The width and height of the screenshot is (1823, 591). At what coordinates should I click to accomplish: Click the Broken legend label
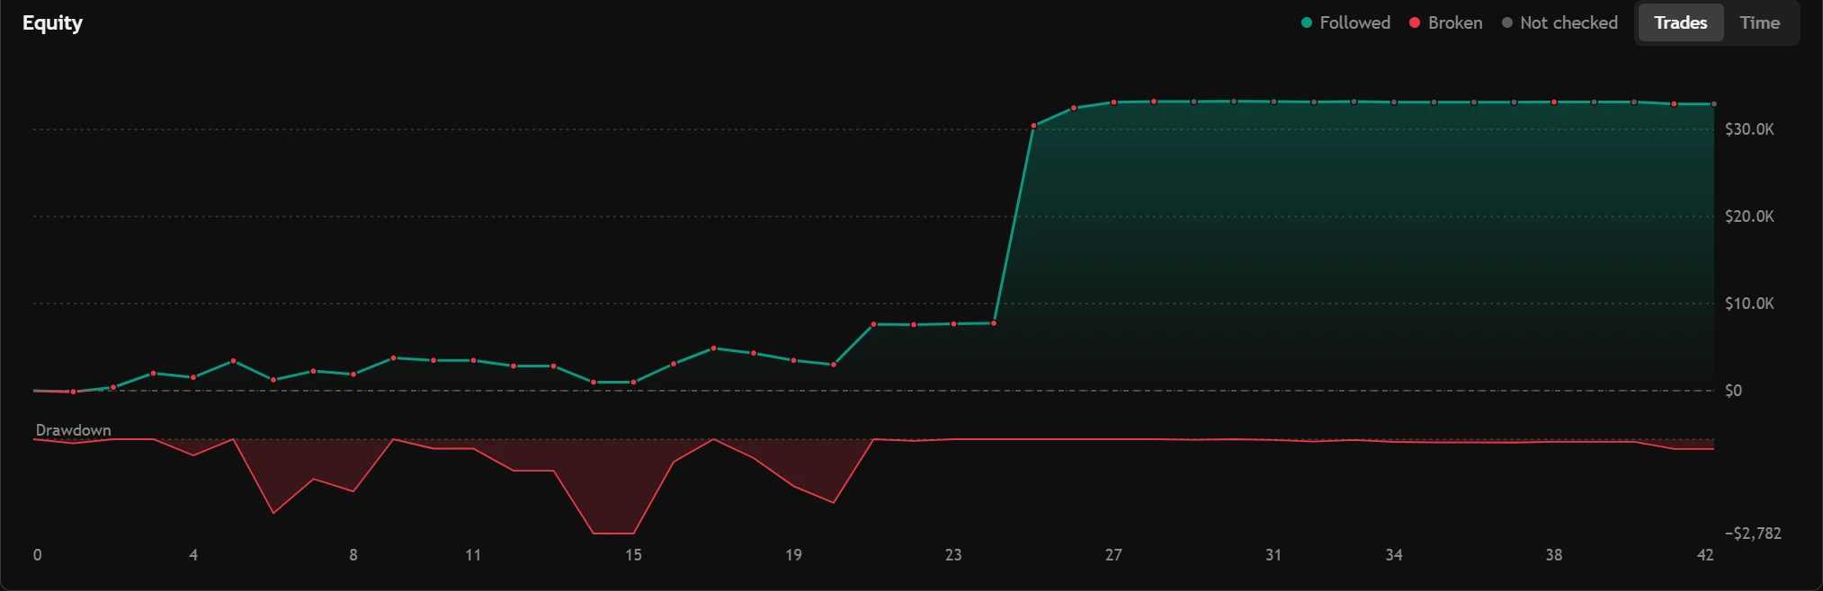(x=1455, y=22)
